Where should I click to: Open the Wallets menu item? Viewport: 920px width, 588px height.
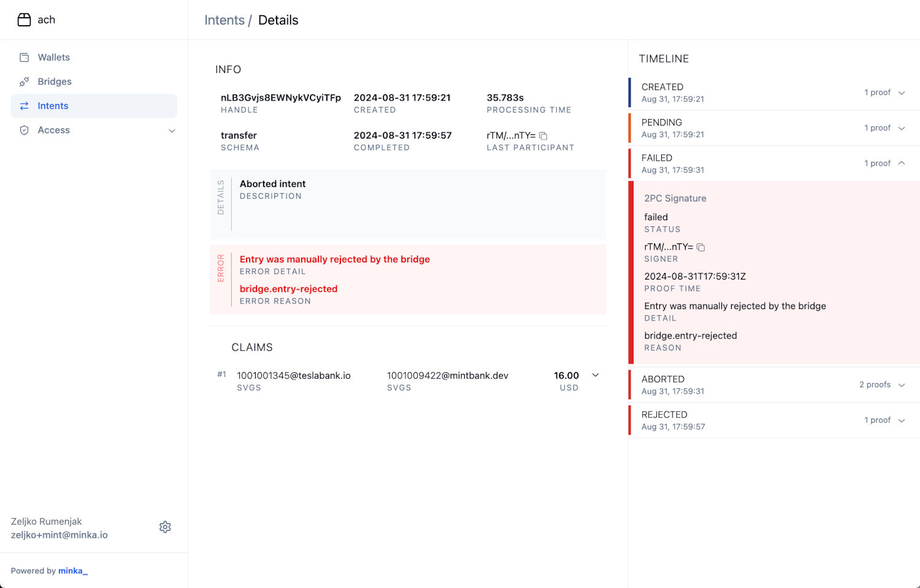(x=54, y=58)
